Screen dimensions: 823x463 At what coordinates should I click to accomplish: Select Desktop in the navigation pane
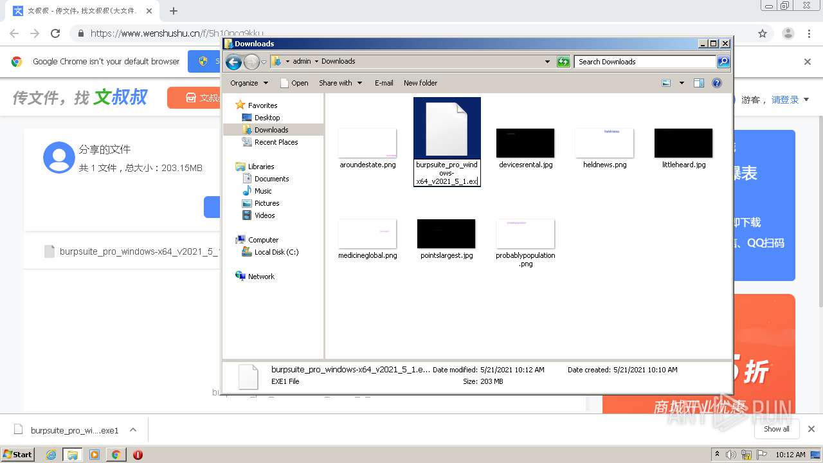(267, 118)
